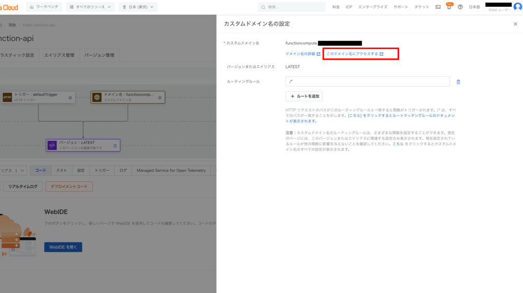523x293 pixels.
Task: Click the ルートを追加 button
Action: (304, 97)
